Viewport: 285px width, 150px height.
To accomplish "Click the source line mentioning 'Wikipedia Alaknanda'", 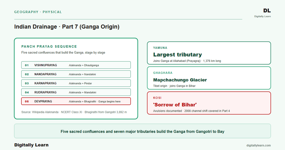I will tap(74, 112).
